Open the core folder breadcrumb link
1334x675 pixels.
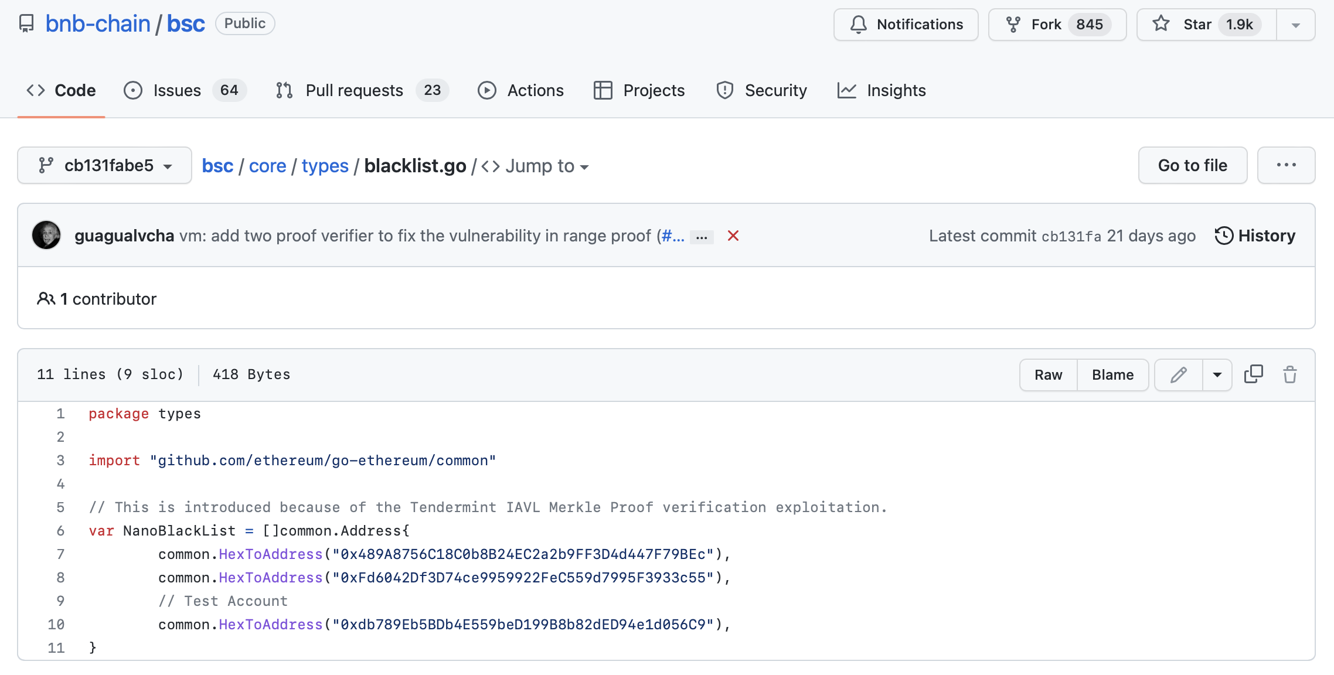click(x=267, y=166)
